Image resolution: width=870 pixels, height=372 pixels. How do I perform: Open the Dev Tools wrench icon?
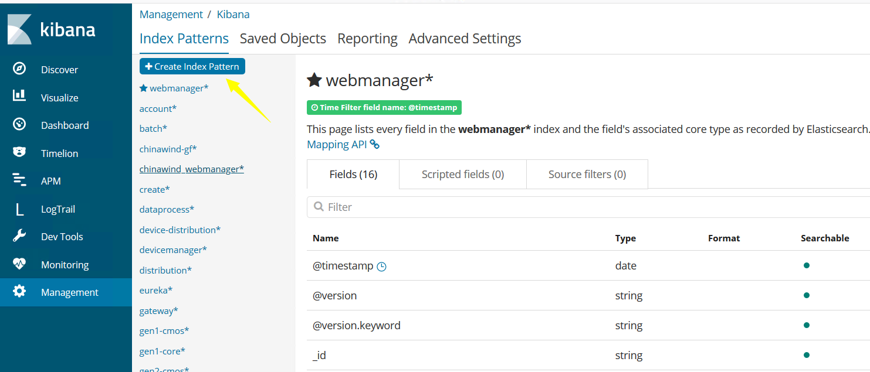(x=19, y=236)
